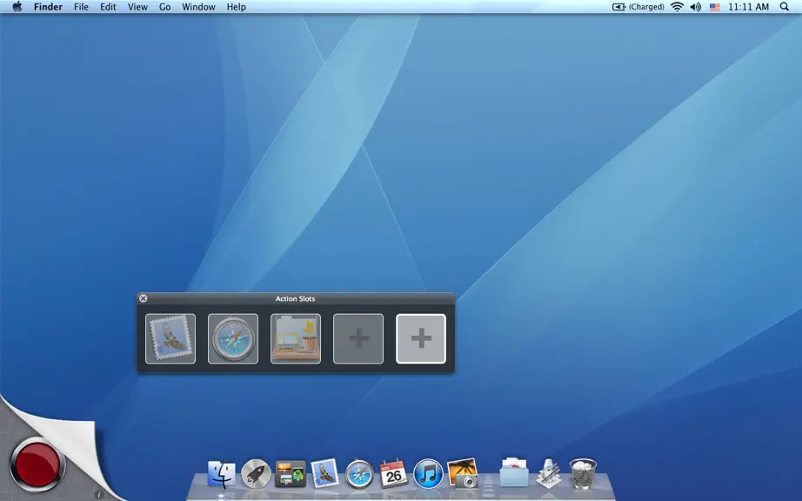Screen dimensions: 802x501
Task: Open Mail from the Dock
Action: (x=324, y=473)
